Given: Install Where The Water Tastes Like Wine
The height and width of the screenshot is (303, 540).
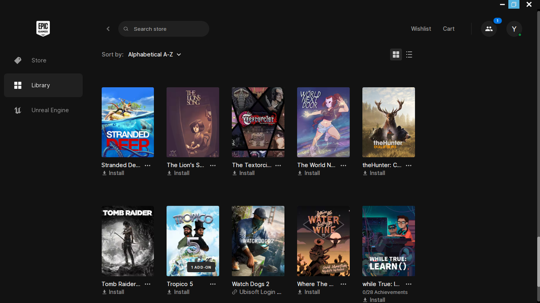Looking at the screenshot, I should point(309,292).
